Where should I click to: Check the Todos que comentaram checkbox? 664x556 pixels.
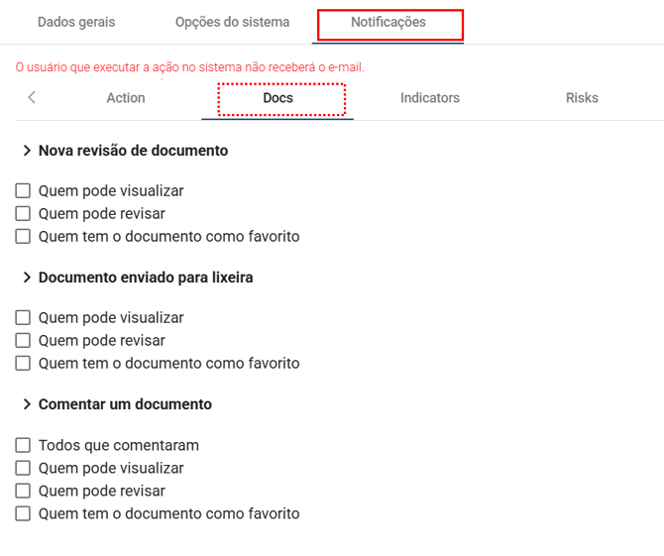pyautogui.click(x=23, y=446)
